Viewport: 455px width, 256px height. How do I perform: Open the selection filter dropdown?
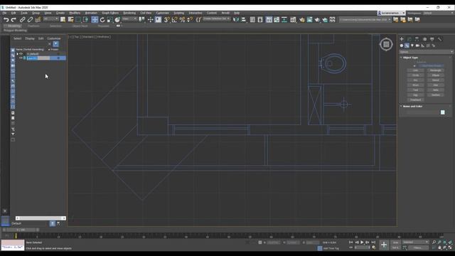click(x=51, y=19)
